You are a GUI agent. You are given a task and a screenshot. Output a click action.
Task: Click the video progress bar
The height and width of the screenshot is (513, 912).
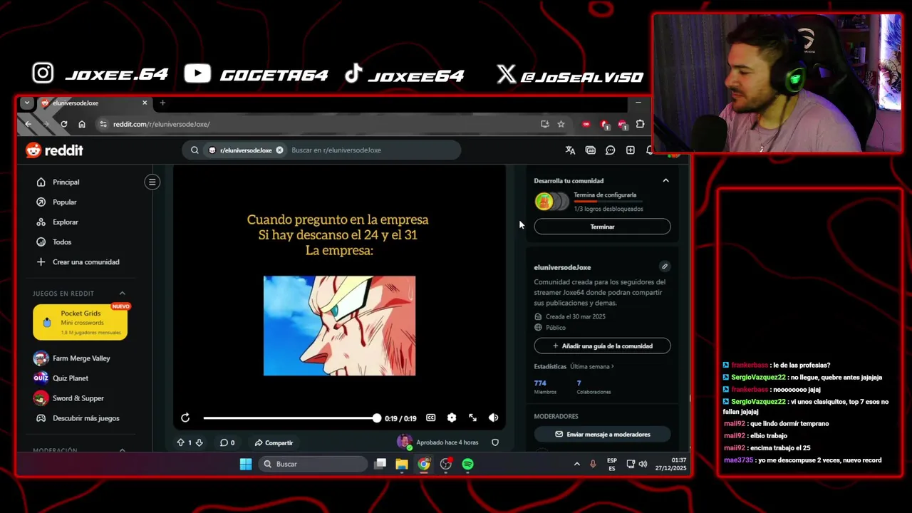[x=291, y=418]
